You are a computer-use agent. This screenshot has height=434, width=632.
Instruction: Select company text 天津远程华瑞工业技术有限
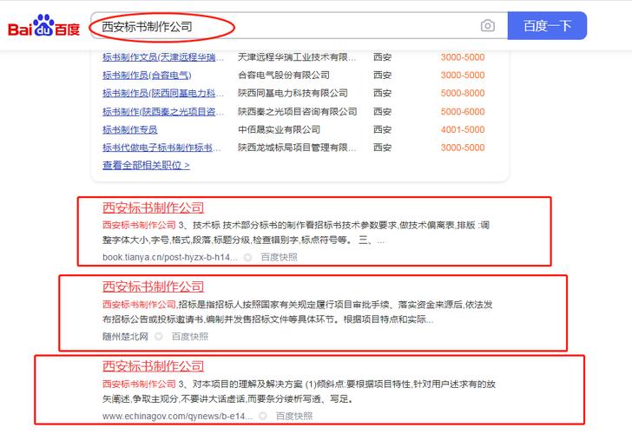[297, 57]
